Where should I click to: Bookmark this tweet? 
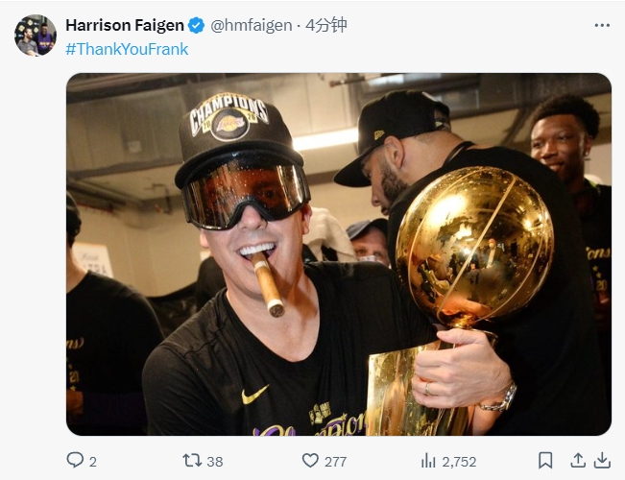tap(545, 461)
